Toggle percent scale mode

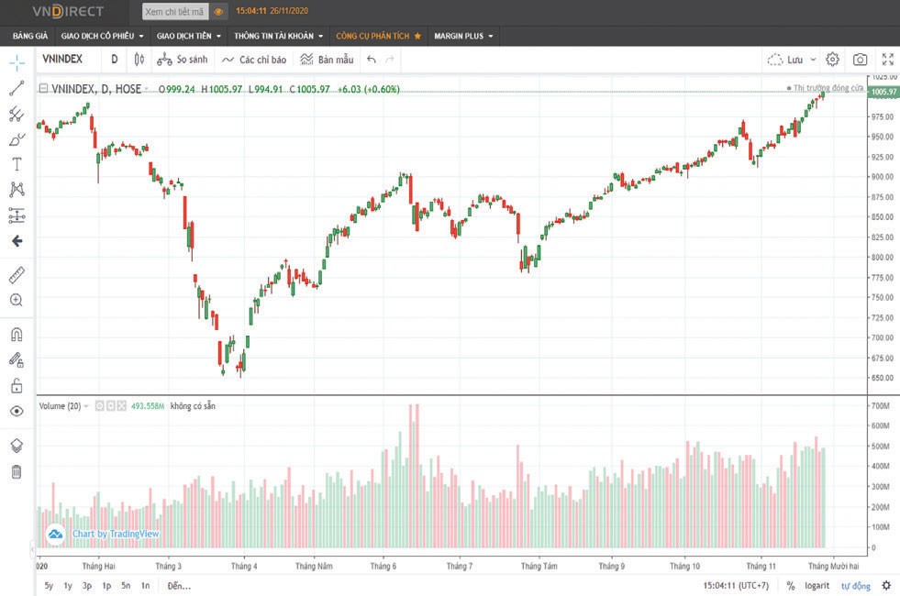pyautogui.click(x=790, y=585)
